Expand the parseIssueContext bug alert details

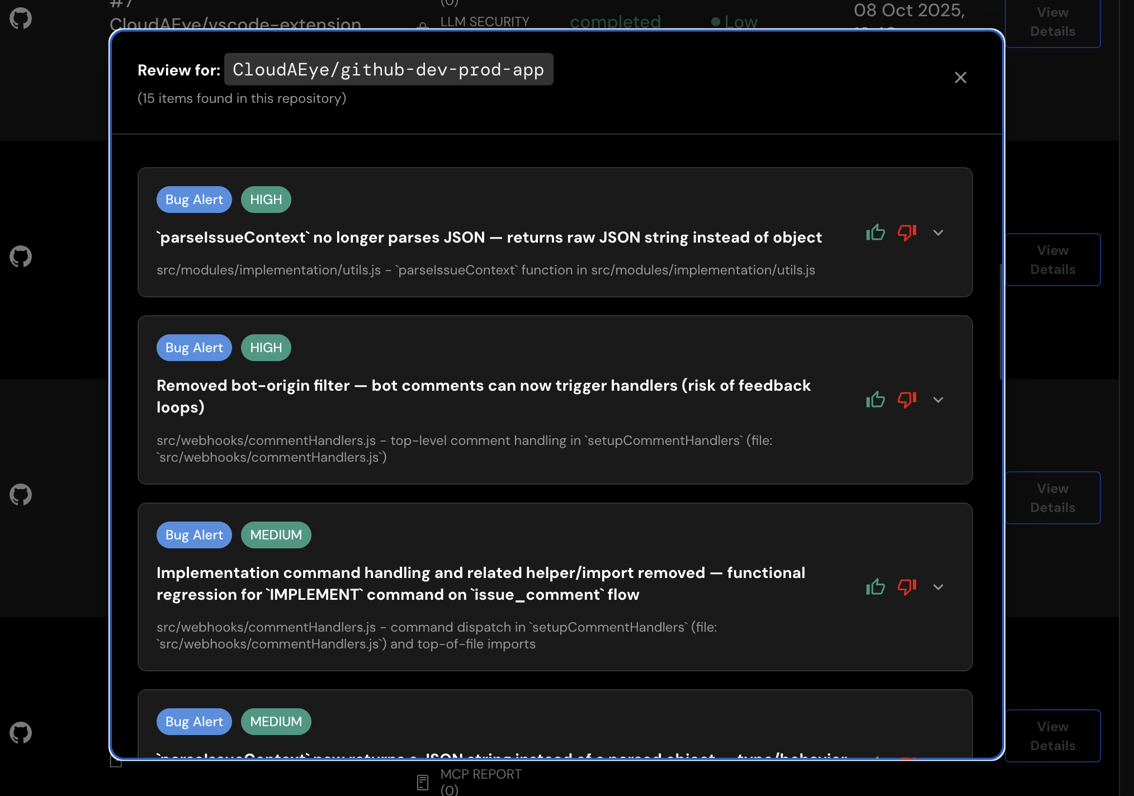[938, 233]
